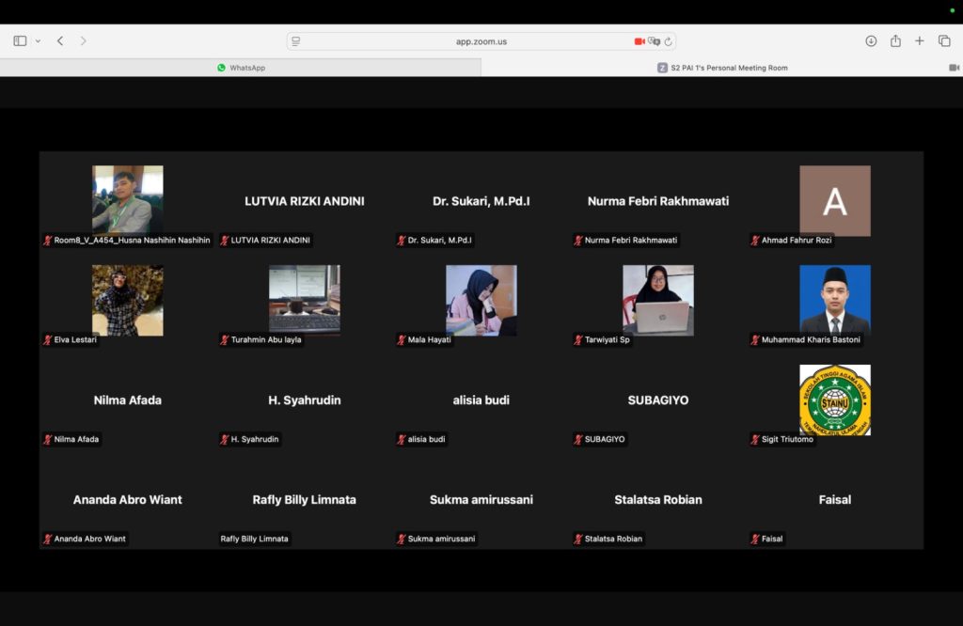Click the app.zoom.us address field
963x626 pixels.
(481, 41)
